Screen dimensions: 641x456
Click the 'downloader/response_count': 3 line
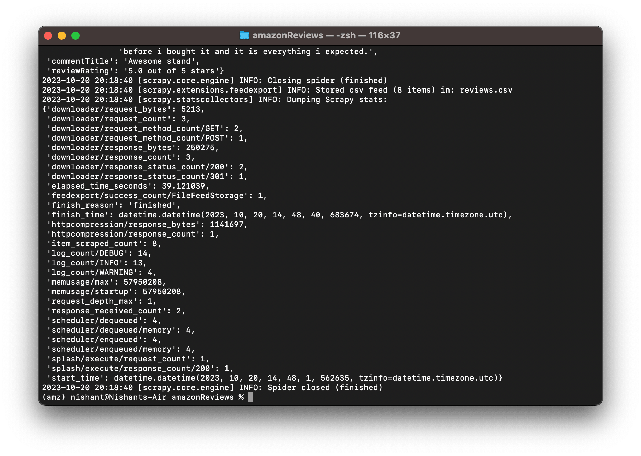coord(121,157)
